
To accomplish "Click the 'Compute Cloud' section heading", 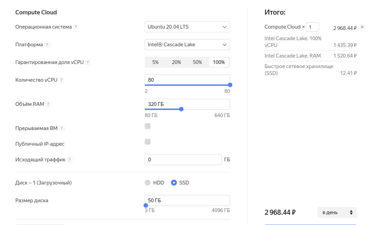I will (36, 12).
